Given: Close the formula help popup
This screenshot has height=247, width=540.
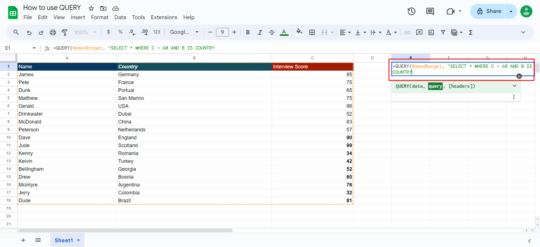Looking at the screenshot, I should point(519,76).
